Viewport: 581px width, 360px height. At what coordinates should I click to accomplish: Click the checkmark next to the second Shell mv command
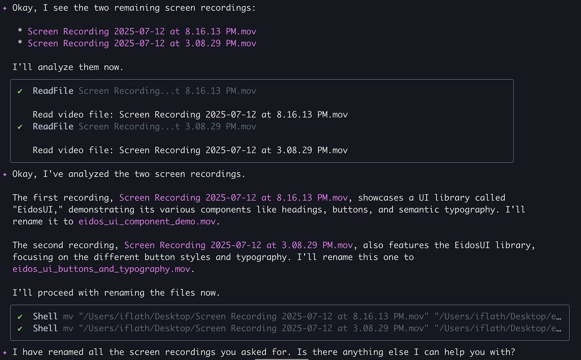20,328
